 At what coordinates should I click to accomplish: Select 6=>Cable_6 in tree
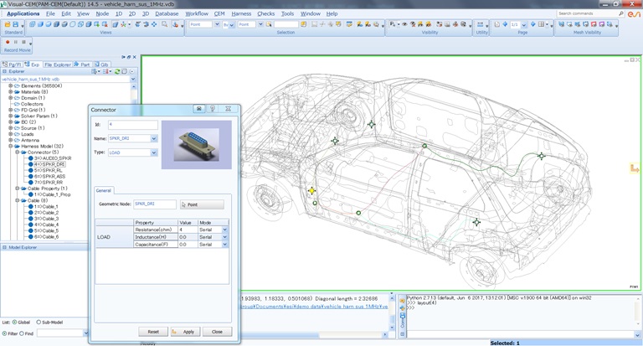(46, 237)
